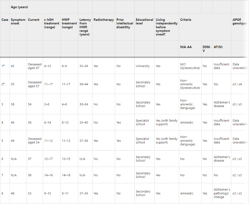Select the "Educational level" column header
Image resolution: width=249 pixels, height=204 pixels.
click(x=144, y=22)
